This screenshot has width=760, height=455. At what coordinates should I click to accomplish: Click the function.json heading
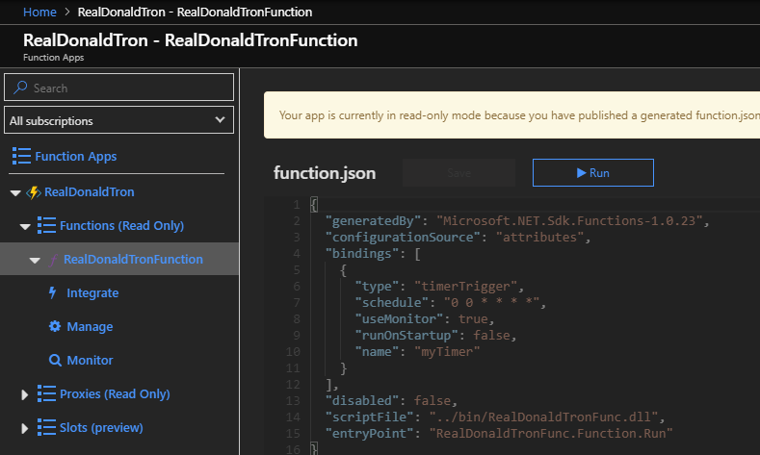pos(325,173)
